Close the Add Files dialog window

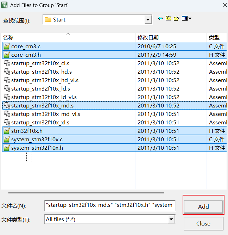tap(224, 5)
